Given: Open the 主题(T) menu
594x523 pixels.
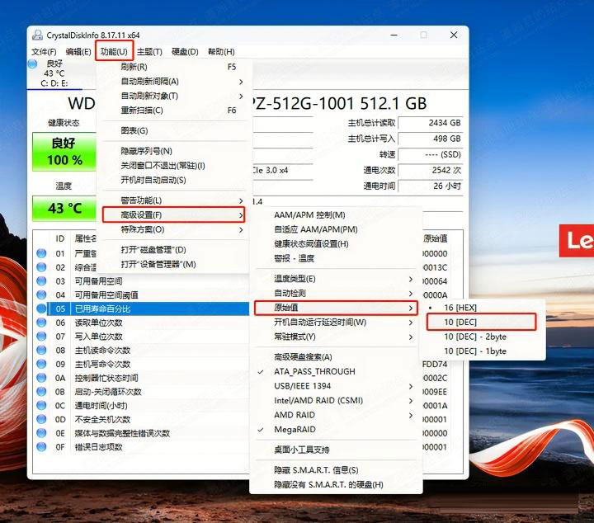Looking at the screenshot, I should [x=149, y=51].
